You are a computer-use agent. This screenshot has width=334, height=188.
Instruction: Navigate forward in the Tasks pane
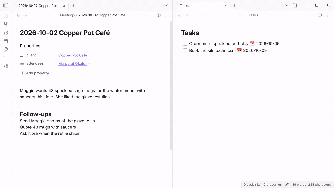click(187, 15)
